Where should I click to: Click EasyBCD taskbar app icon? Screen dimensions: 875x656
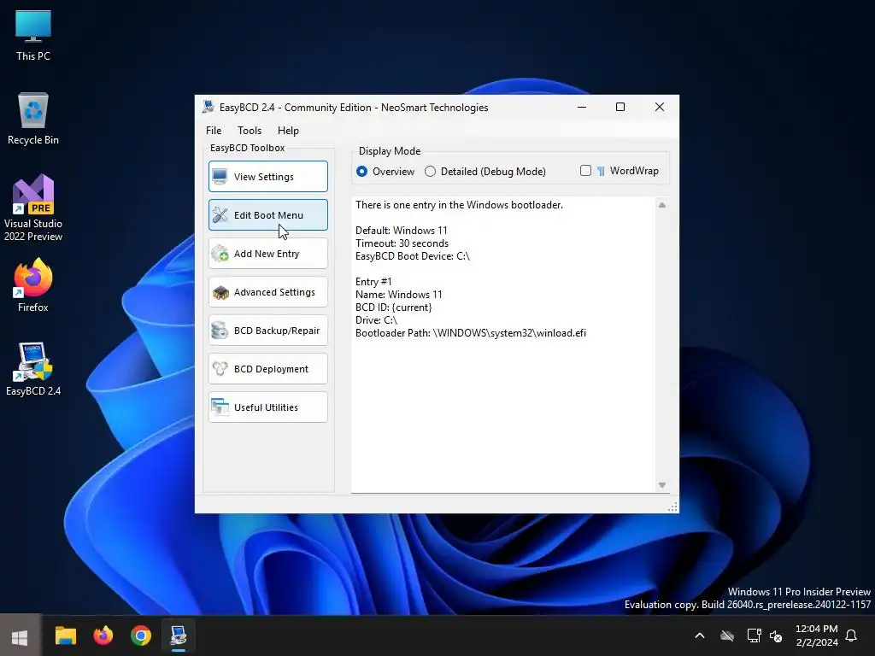point(179,635)
